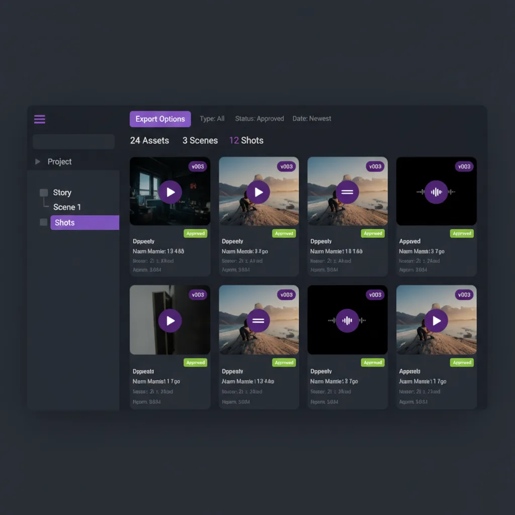Click the Export Options button

(160, 119)
